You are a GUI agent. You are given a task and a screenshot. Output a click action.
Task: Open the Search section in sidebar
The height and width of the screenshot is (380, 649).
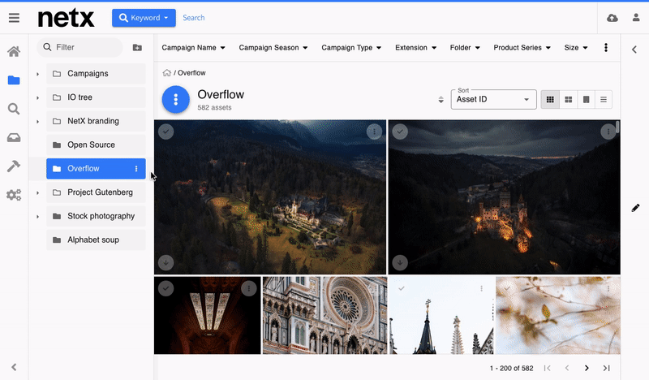14,109
